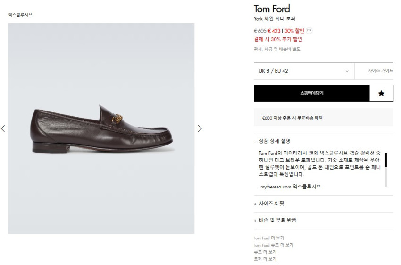Click the 익스클루시브 label above image
The height and width of the screenshot is (265, 401).
[20, 15]
